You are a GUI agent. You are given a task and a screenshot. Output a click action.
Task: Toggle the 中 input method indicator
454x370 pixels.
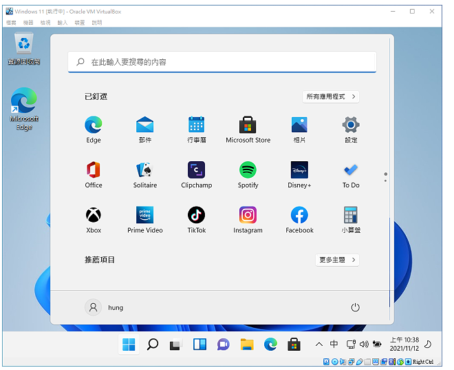point(334,345)
